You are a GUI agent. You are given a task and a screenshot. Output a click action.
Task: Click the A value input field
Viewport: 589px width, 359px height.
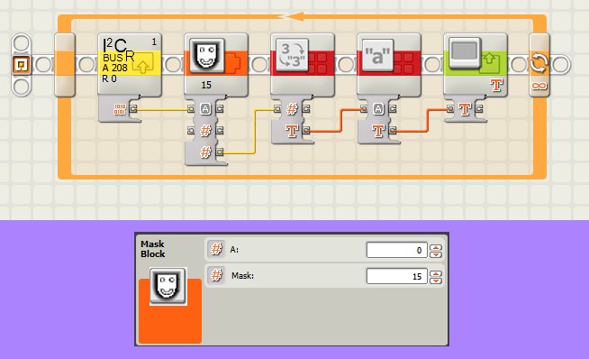396,250
